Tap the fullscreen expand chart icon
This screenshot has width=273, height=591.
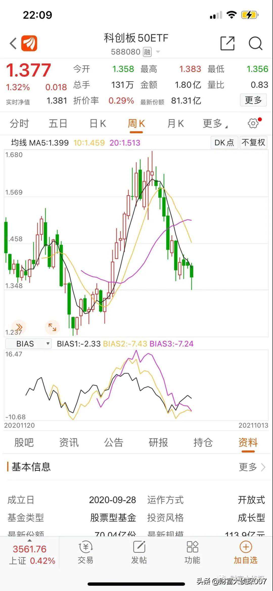52,327
